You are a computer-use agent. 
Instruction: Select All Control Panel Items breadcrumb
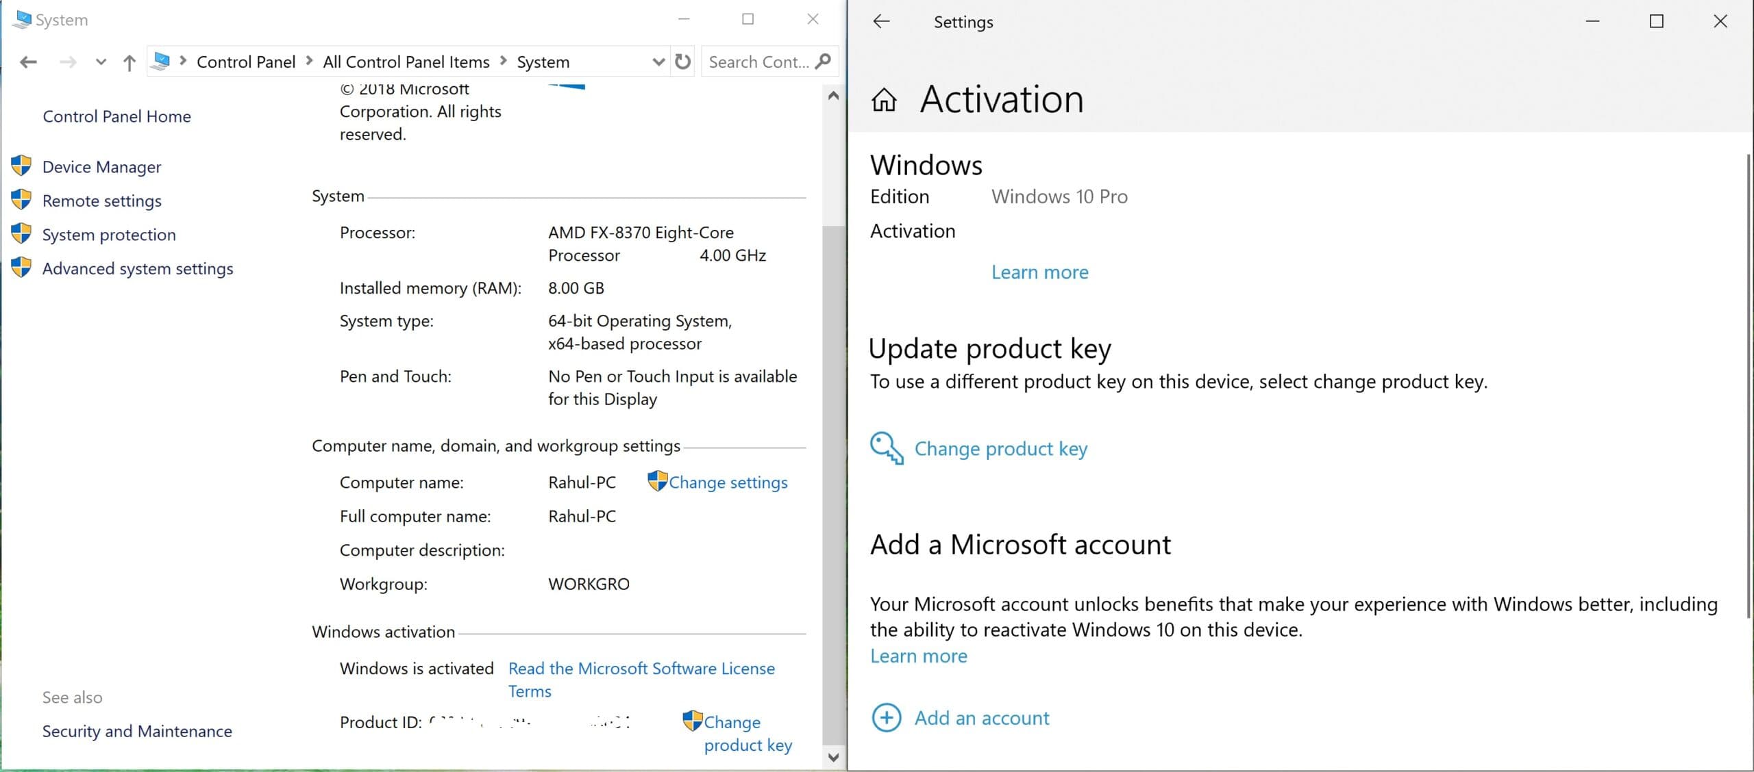tap(406, 62)
